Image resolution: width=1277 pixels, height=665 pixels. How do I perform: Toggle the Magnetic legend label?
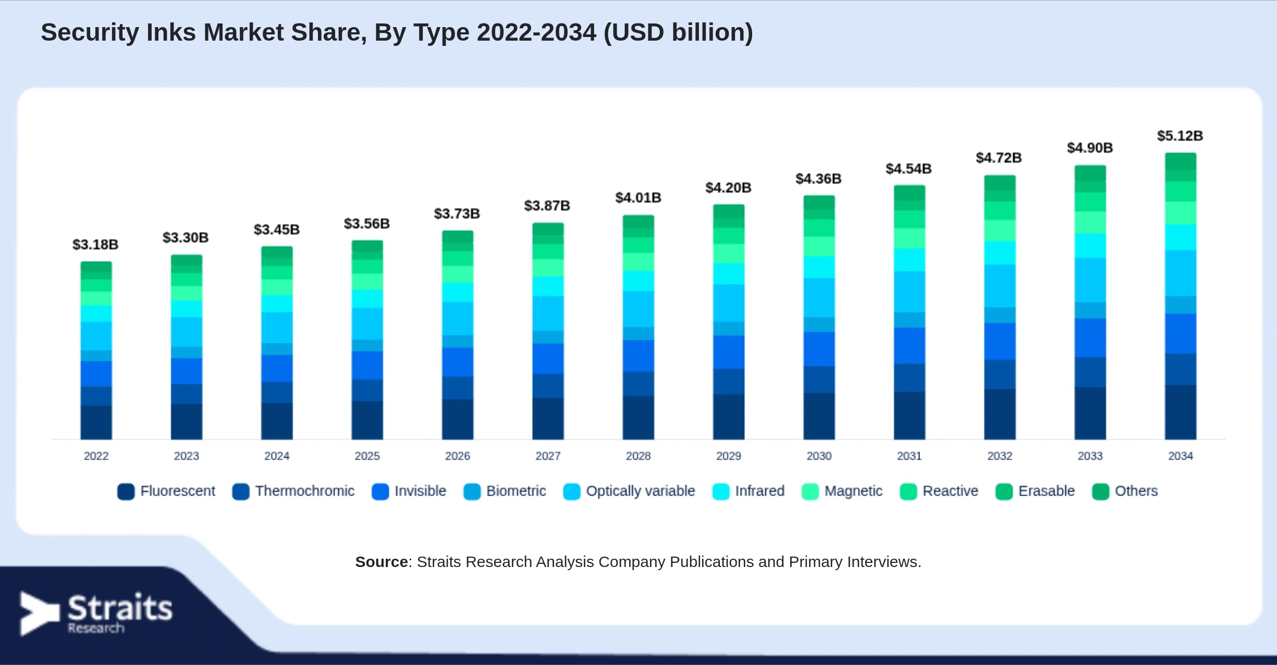(853, 491)
